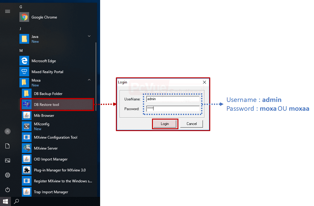Open Google Chrome from Start menu
Image resolution: width=314 pixels, height=206 pixels.
(44, 17)
